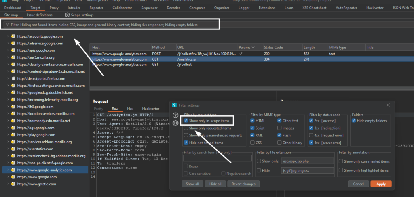Enable 4xx request error status filter

[311, 135]
